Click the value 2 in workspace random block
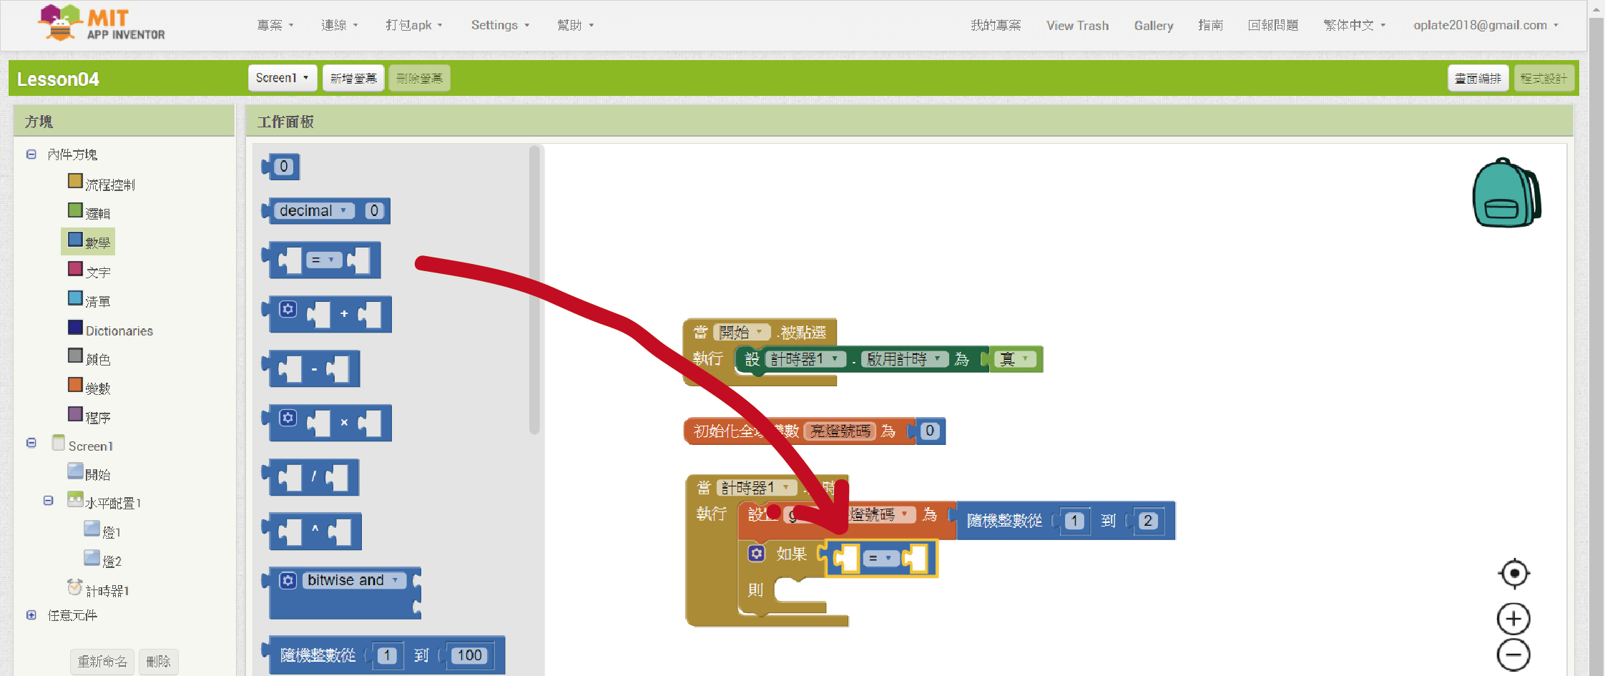This screenshot has width=1605, height=676. pyautogui.click(x=1148, y=520)
